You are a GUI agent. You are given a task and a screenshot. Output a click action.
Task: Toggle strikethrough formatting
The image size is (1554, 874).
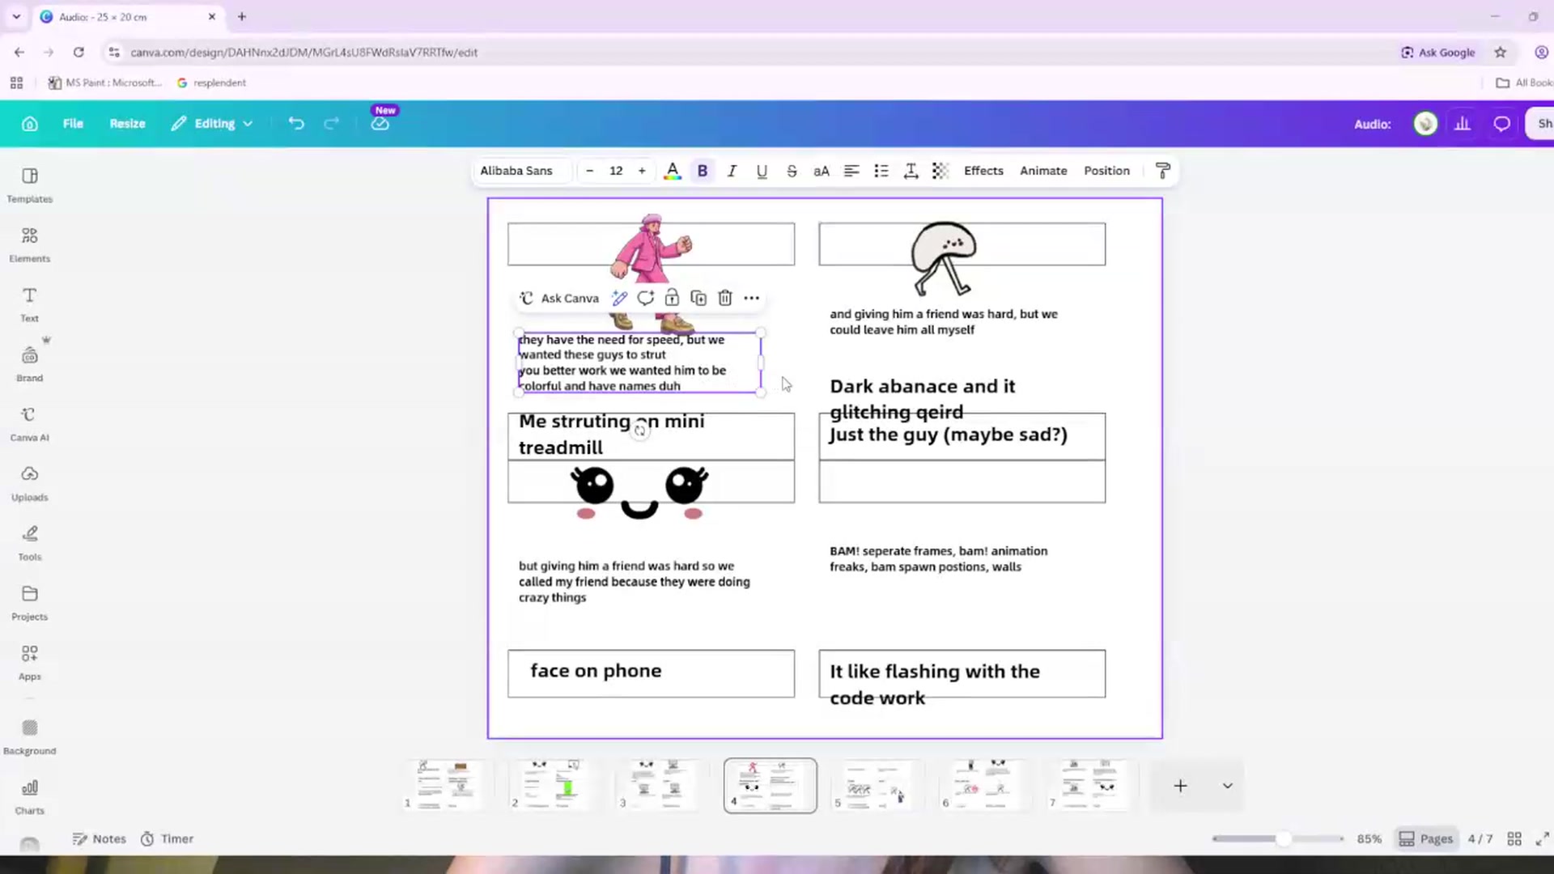(792, 171)
